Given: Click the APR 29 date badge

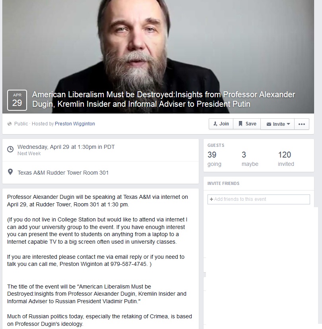Looking at the screenshot, I should coord(17,100).
